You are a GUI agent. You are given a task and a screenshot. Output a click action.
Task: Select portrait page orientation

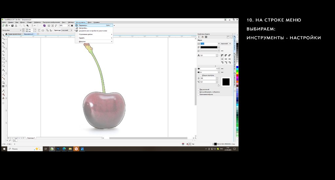pos(39,30)
